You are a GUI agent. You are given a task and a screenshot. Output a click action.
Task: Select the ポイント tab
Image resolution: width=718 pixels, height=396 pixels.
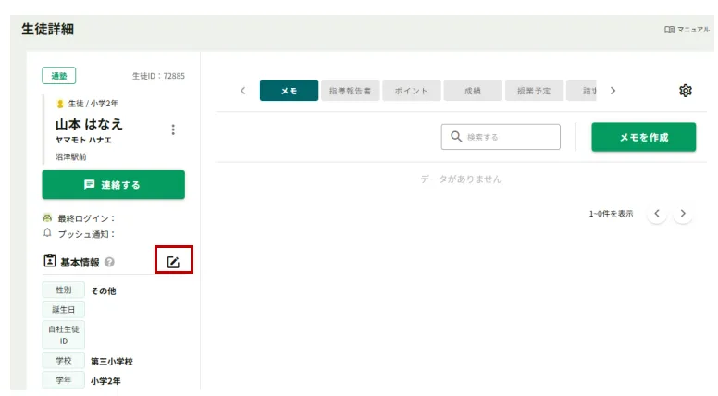click(x=411, y=91)
